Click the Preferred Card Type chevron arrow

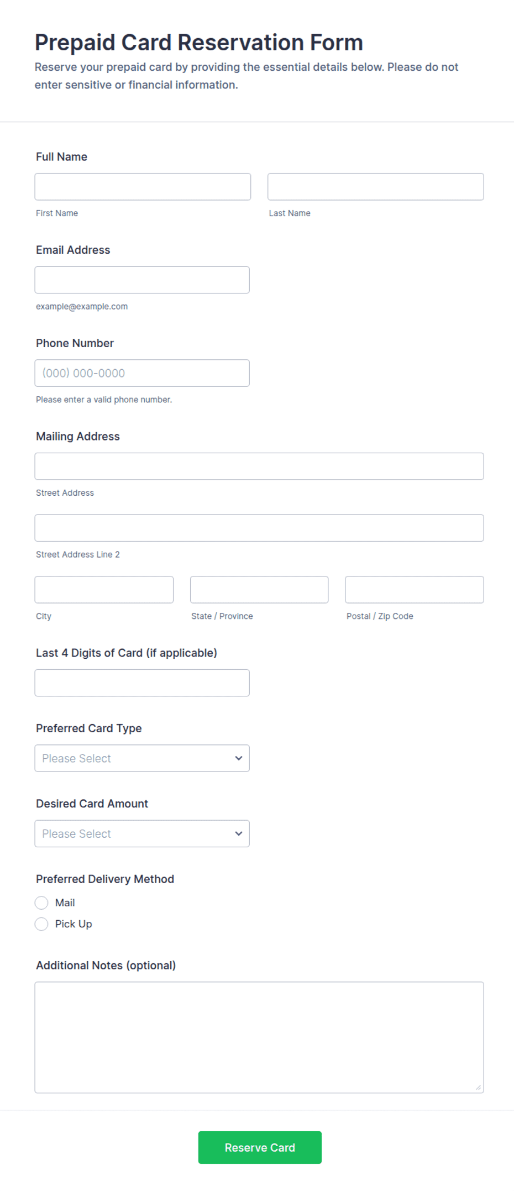(239, 758)
